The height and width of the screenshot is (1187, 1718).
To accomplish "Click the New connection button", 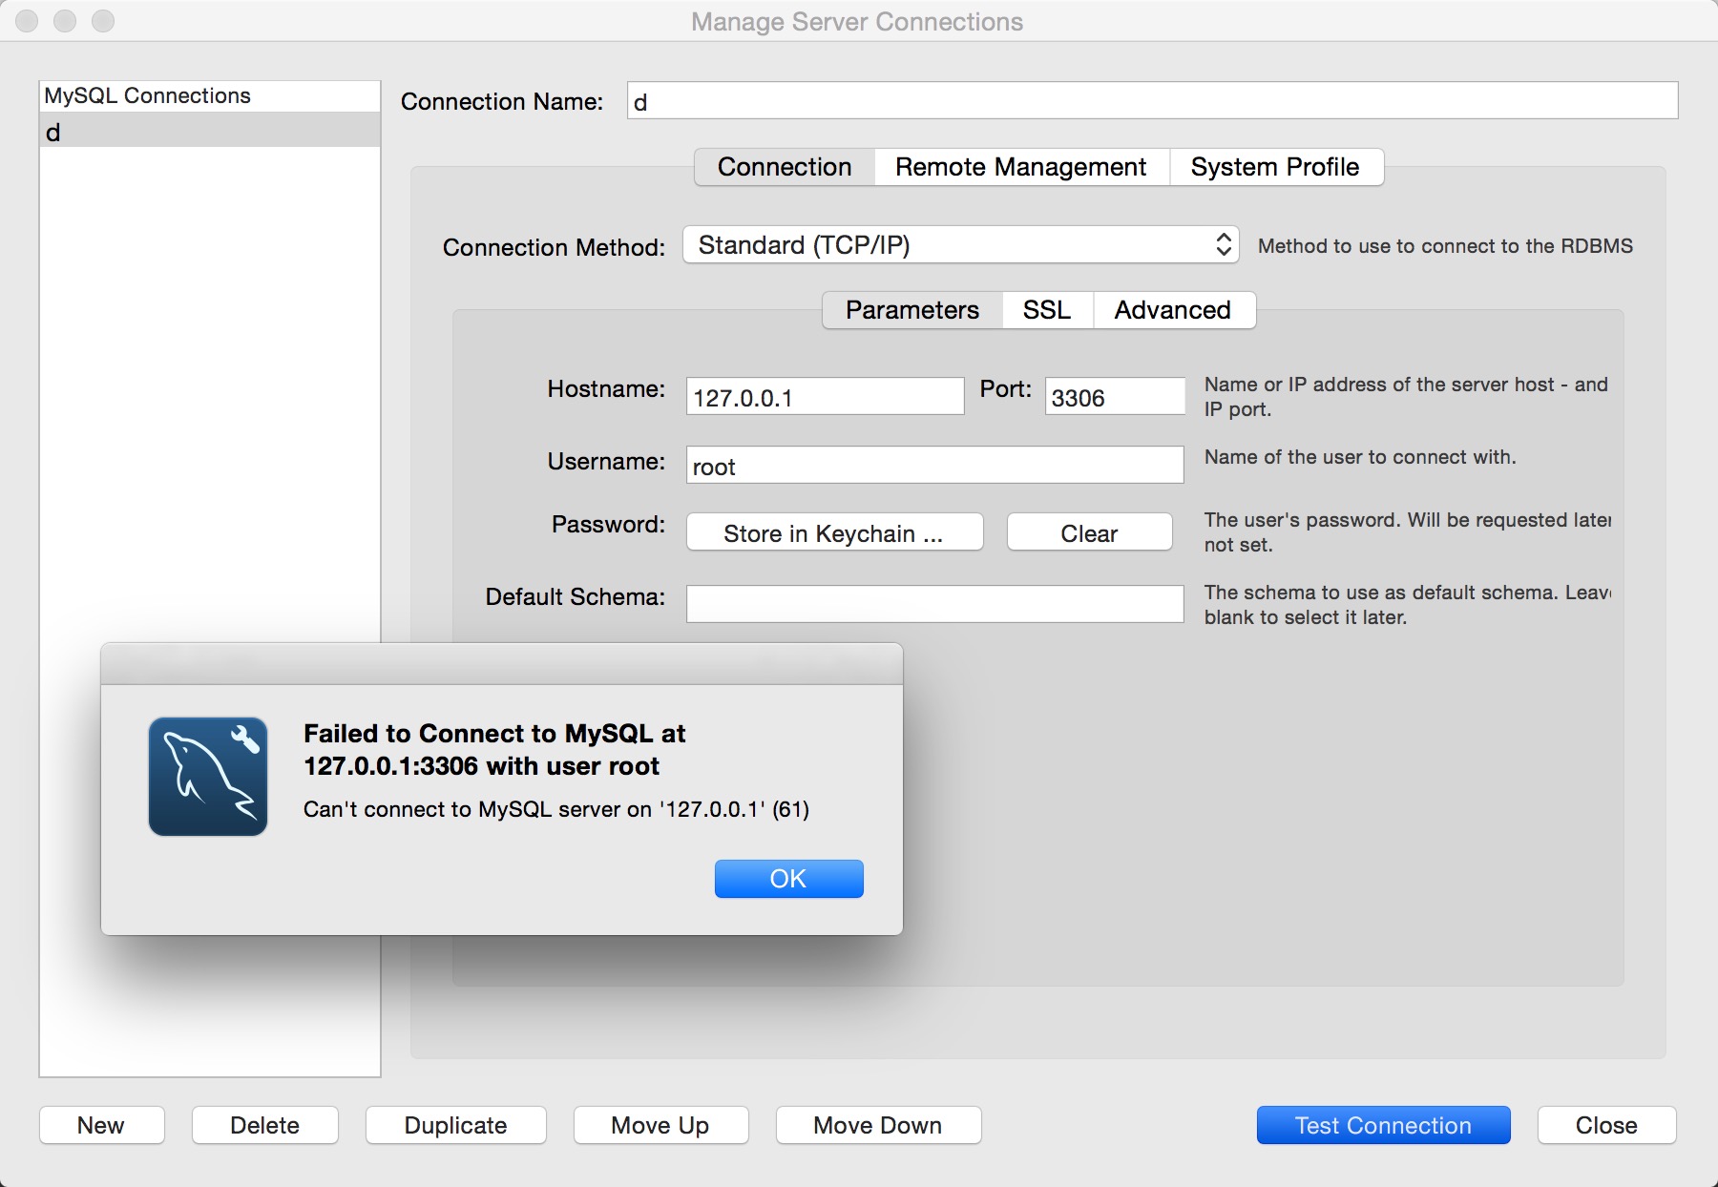I will pos(101,1125).
